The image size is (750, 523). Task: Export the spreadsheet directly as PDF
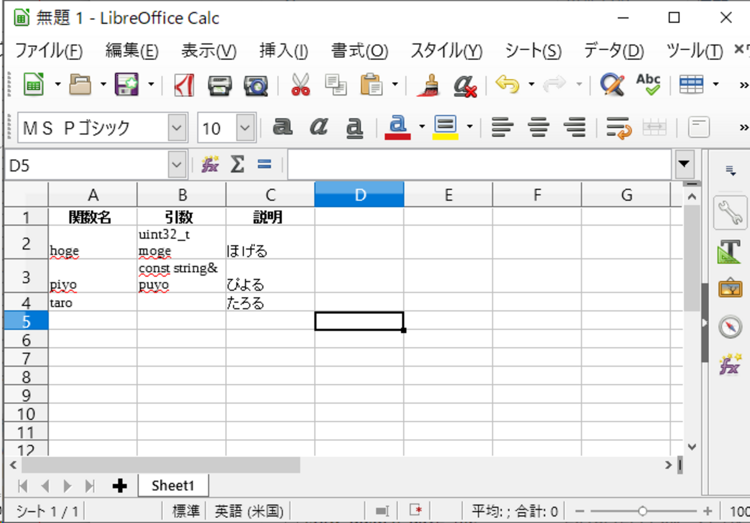click(184, 85)
